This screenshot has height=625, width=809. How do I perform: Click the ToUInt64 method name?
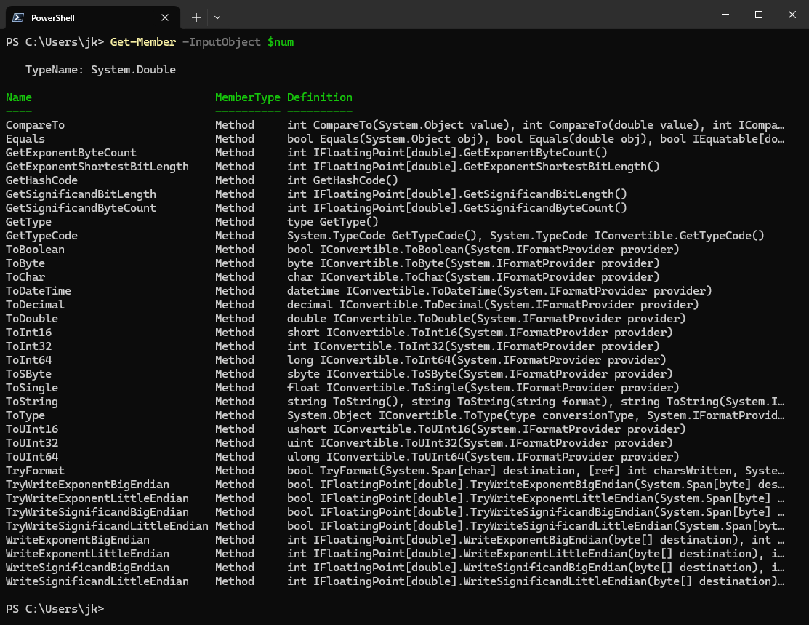point(32,457)
